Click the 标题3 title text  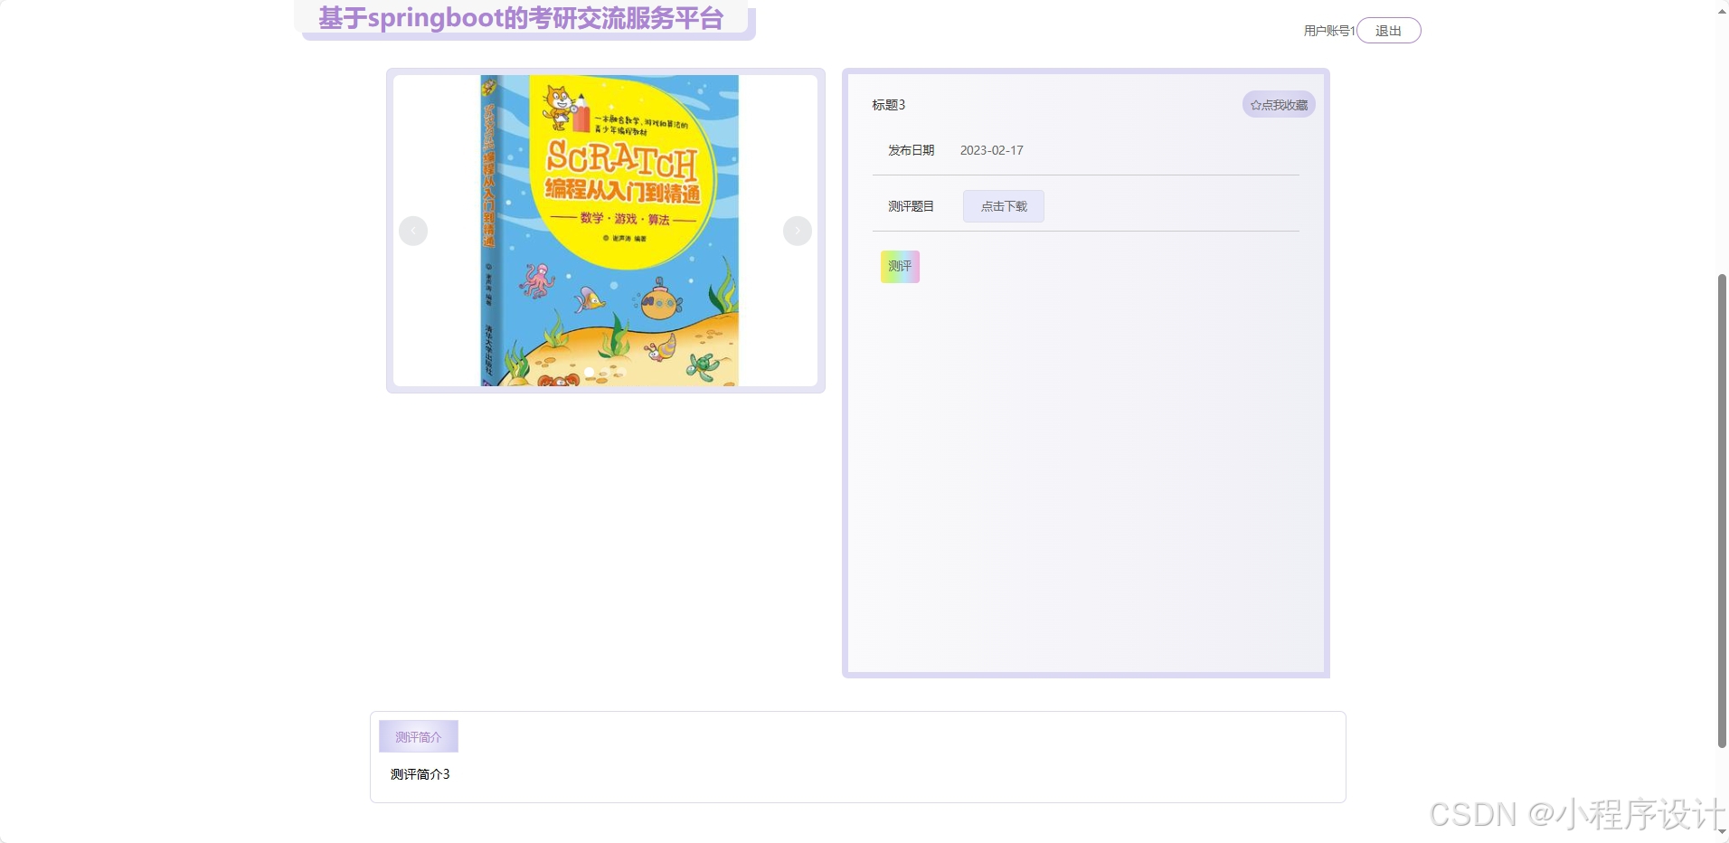point(889,105)
